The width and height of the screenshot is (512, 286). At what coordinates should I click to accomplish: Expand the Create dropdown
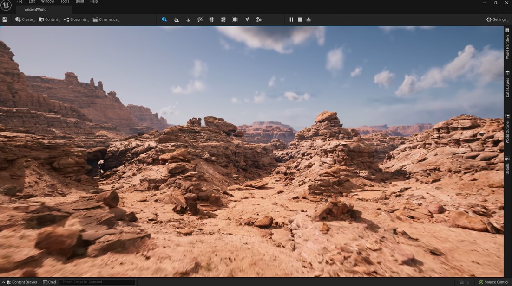coord(25,19)
